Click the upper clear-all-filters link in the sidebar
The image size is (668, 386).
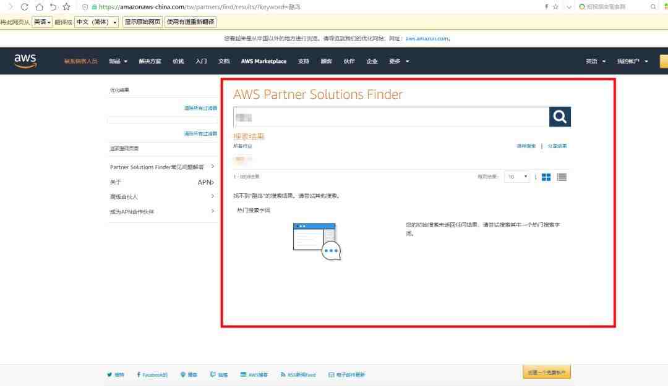click(200, 108)
